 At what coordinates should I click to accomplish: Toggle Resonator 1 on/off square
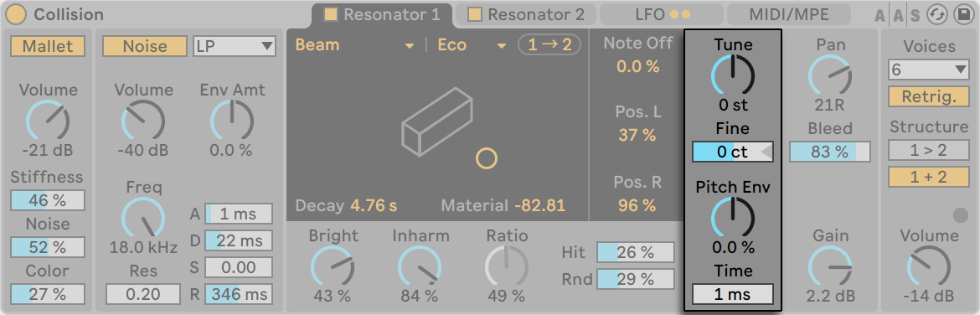coord(330,13)
